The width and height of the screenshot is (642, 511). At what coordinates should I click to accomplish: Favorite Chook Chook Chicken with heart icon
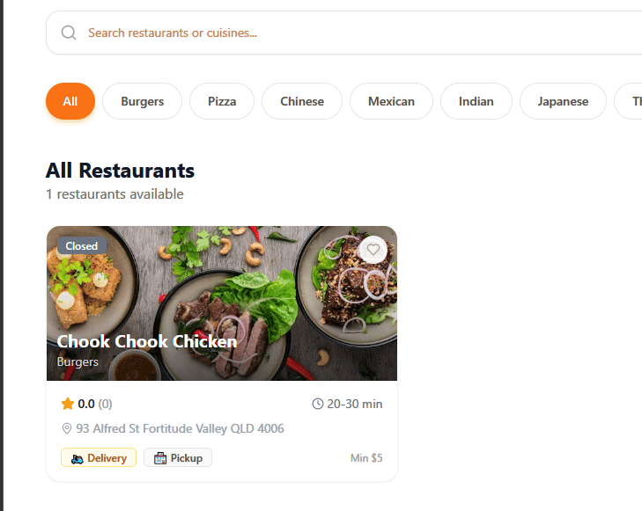coord(373,250)
